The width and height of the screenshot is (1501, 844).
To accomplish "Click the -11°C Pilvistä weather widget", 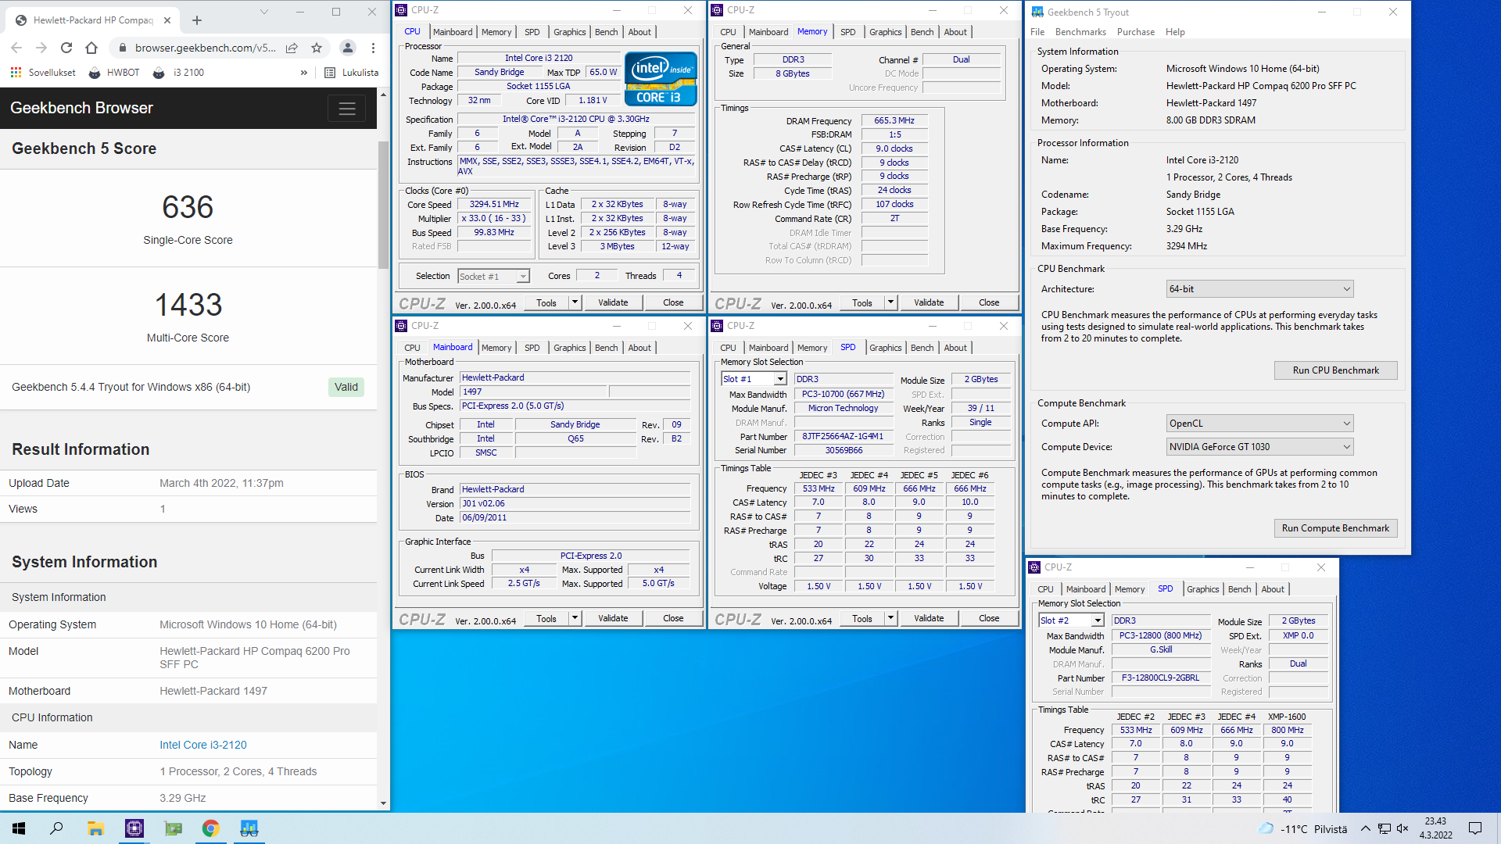I will pyautogui.click(x=1303, y=828).
